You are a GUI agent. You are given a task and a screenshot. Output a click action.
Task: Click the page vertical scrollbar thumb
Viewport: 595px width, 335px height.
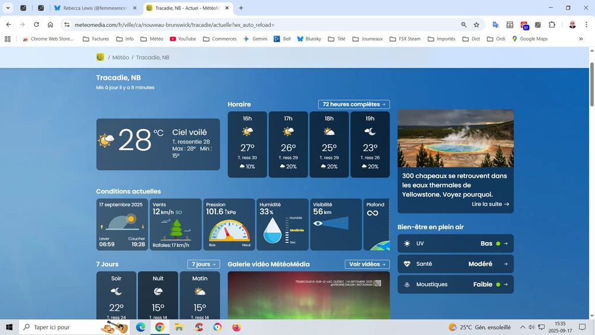tap(591, 84)
